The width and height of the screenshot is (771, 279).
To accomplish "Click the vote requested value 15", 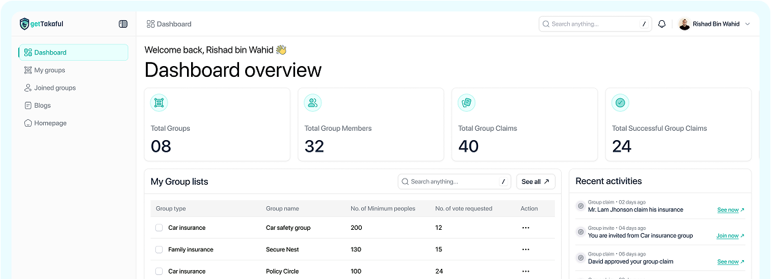I will (x=439, y=249).
